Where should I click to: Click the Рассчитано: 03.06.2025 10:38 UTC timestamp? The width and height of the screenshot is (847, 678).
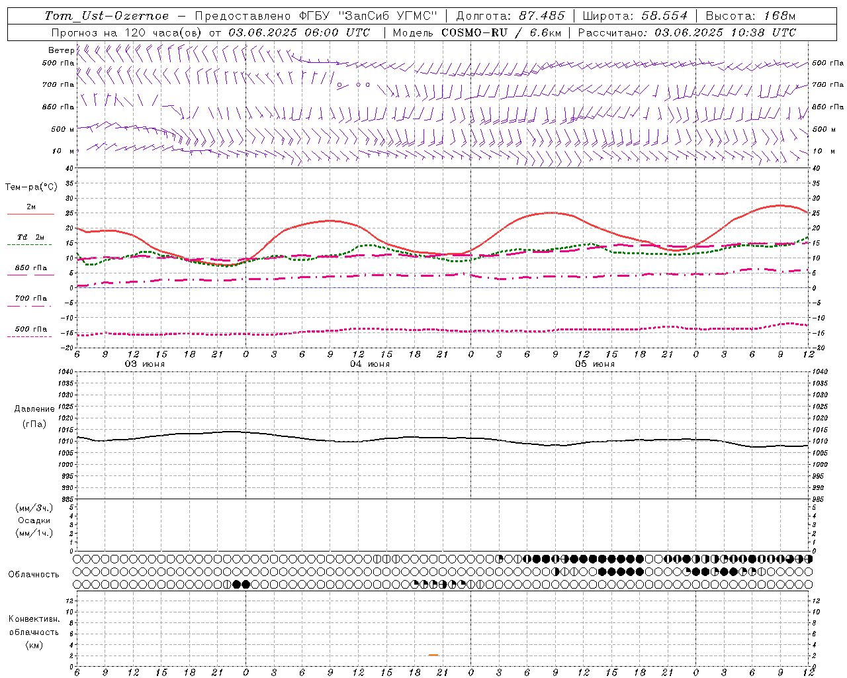pyautogui.click(x=687, y=32)
